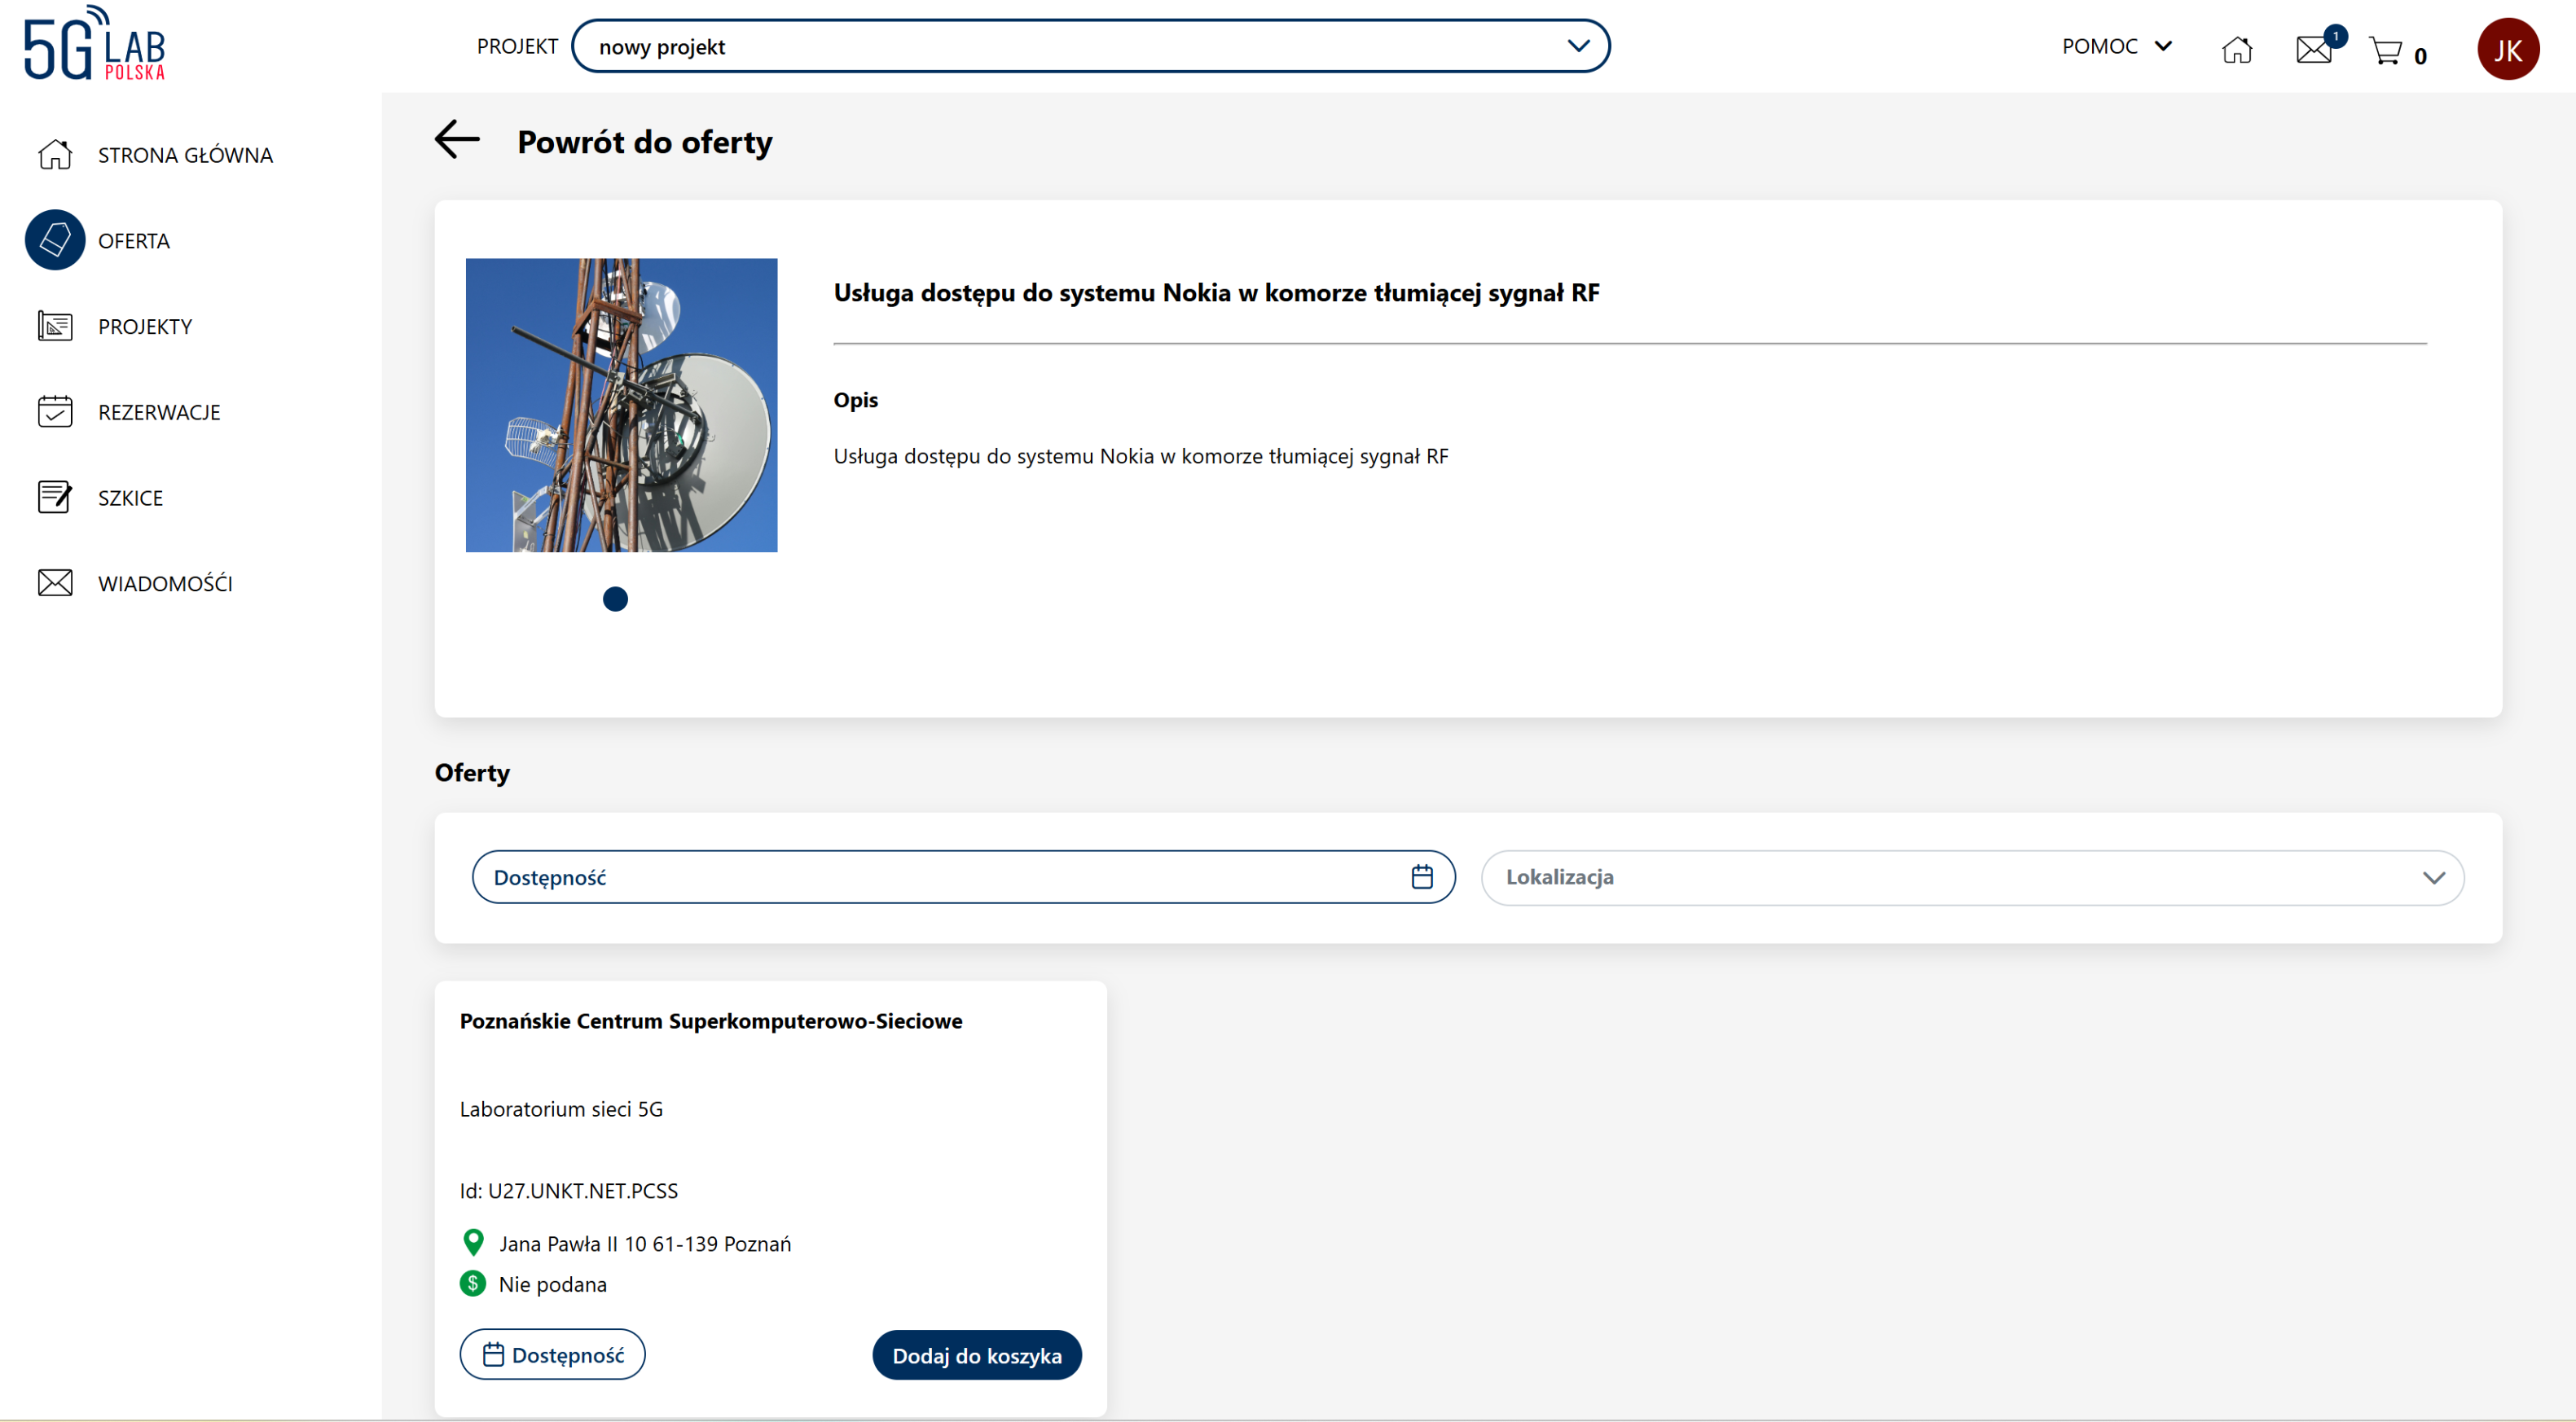Go to Strona główna in the sidebar
Screen dimensions: 2576x1422
click(185, 155)
